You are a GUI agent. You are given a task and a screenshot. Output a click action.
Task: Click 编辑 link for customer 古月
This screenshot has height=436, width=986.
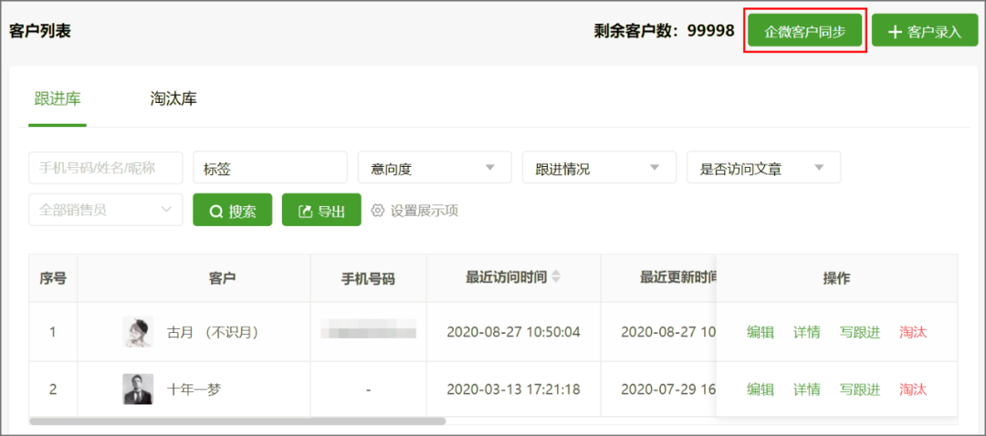click(x=760, y=332)
